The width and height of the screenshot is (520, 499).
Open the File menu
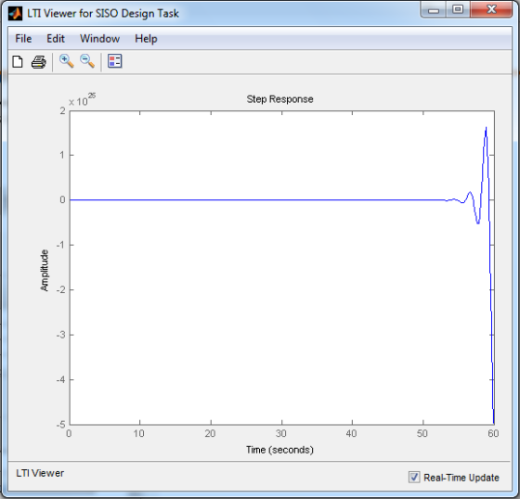point(23,39)
